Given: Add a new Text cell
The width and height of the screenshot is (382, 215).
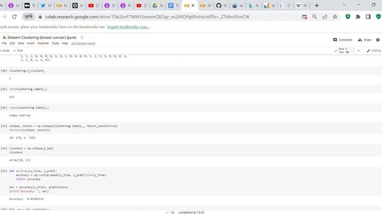Looking at the screenshot, I should [x=18, y=50].
